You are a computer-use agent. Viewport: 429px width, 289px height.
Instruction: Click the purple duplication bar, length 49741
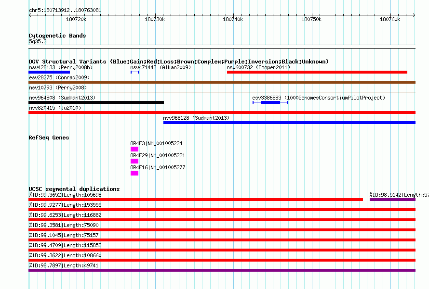pos(222,270)
